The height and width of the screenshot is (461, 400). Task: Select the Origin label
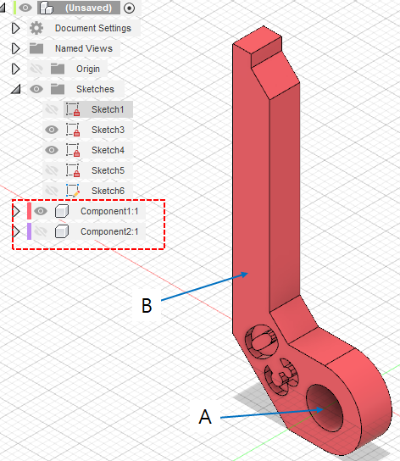[x=88, y=69]
